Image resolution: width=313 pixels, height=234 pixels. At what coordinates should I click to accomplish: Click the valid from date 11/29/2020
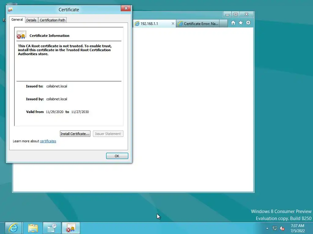55,112
